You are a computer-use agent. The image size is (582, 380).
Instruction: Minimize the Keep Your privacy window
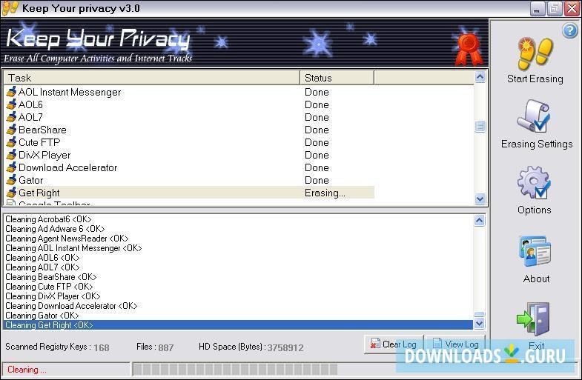537,8
